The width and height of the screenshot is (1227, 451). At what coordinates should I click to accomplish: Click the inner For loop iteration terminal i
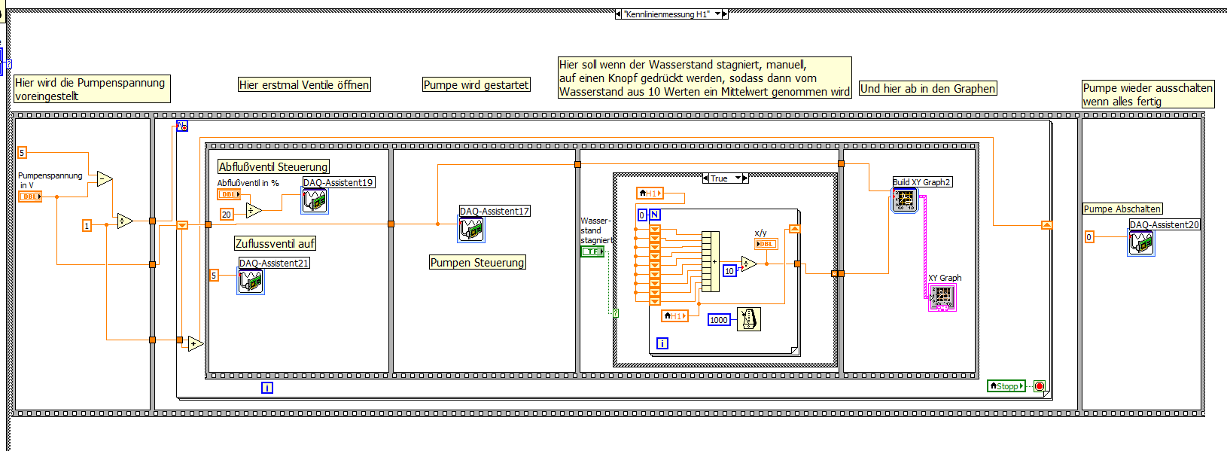tap(662, 343)
